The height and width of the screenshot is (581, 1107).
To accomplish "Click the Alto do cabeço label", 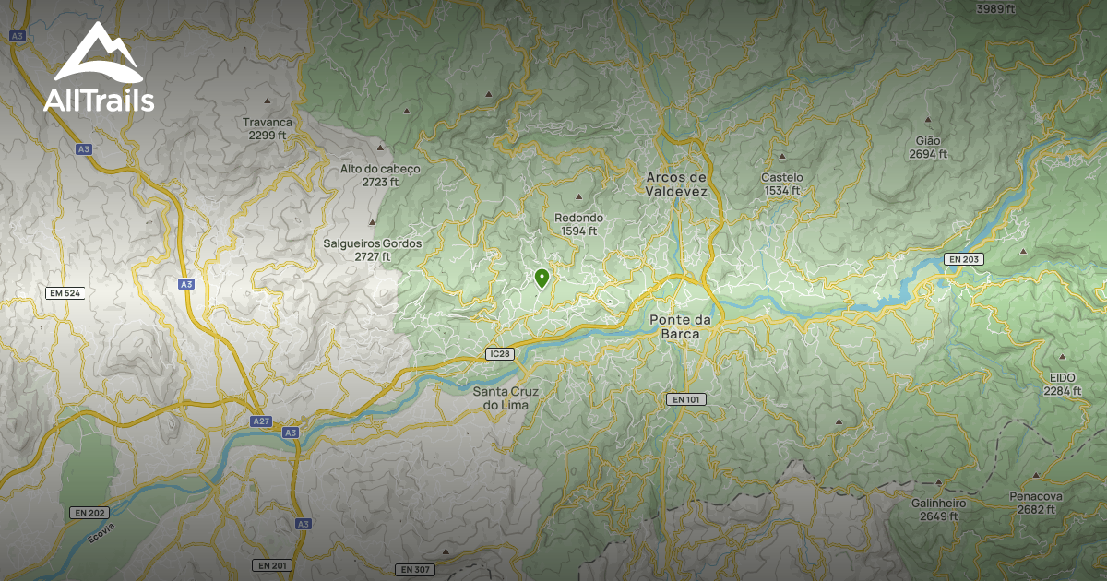I will [380, 175].
